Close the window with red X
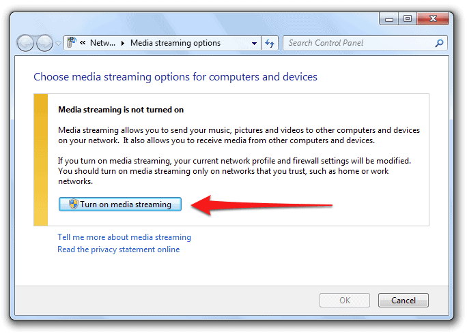 433,18
